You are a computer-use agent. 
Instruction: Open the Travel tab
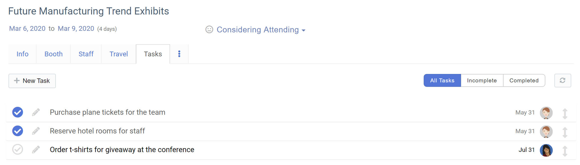(x=118, y=54)
